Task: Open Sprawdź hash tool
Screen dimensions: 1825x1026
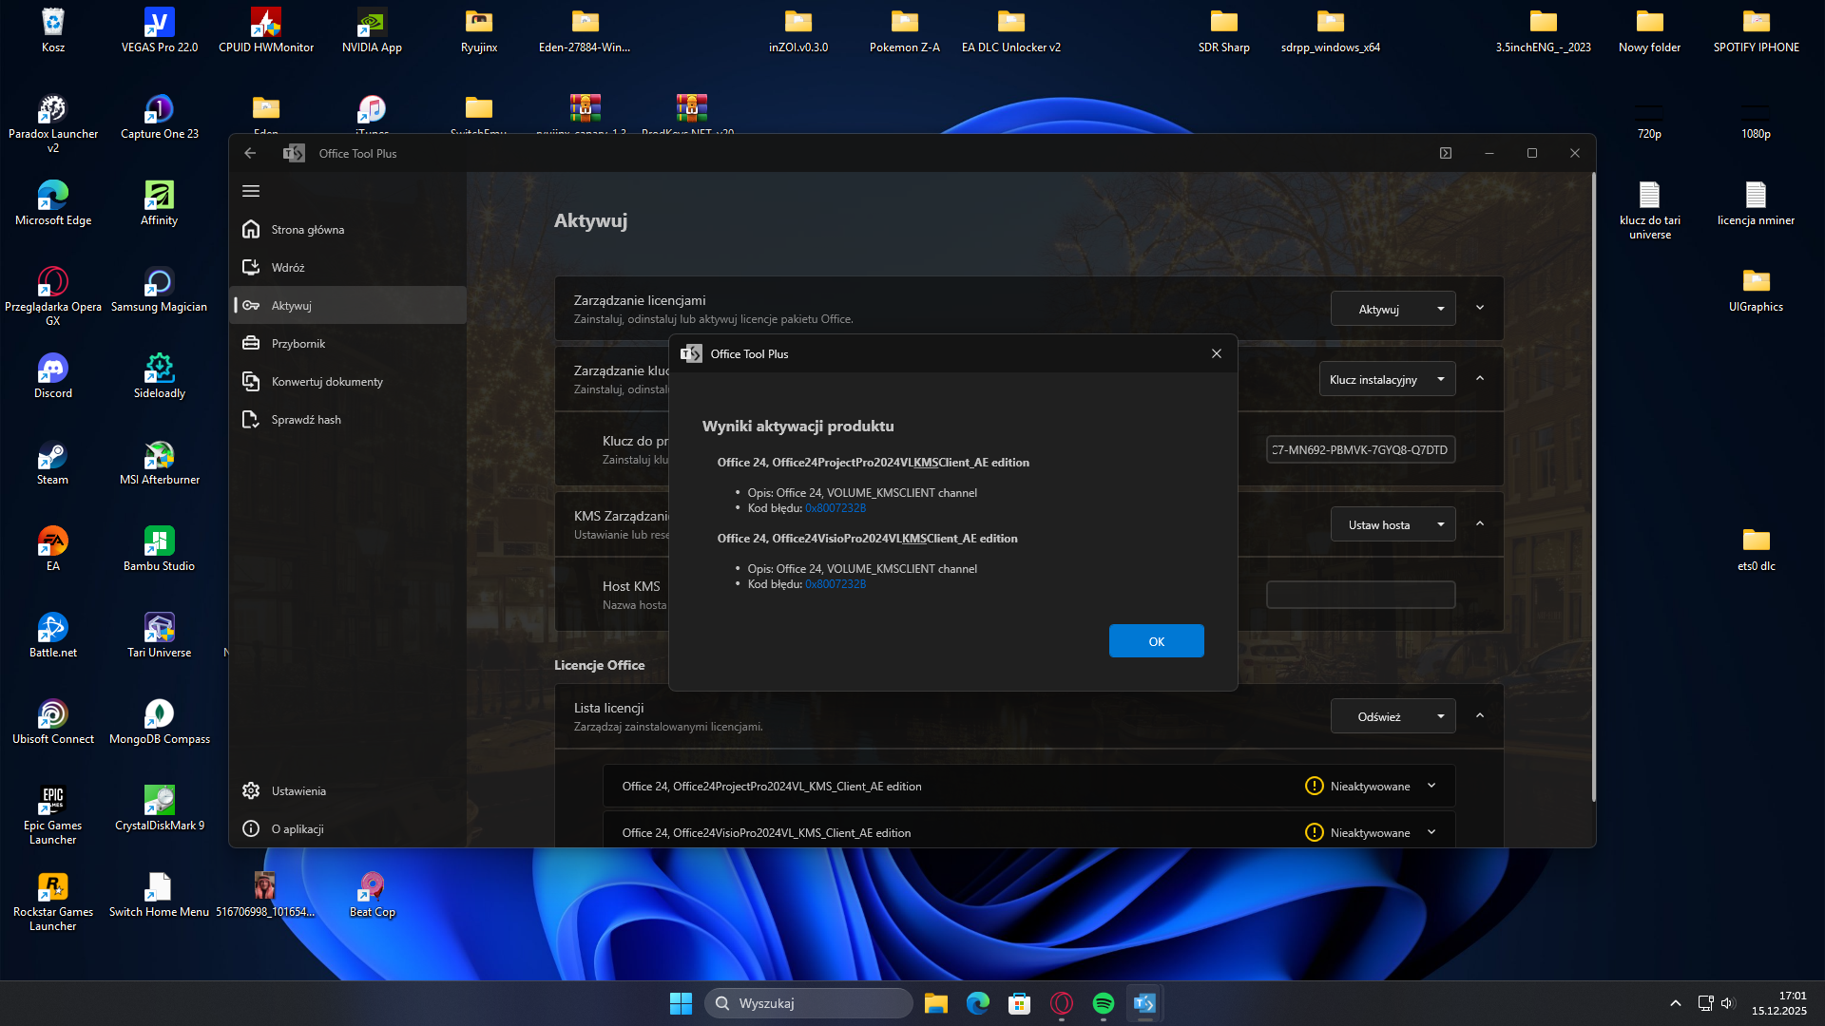Action: point(305,420)
